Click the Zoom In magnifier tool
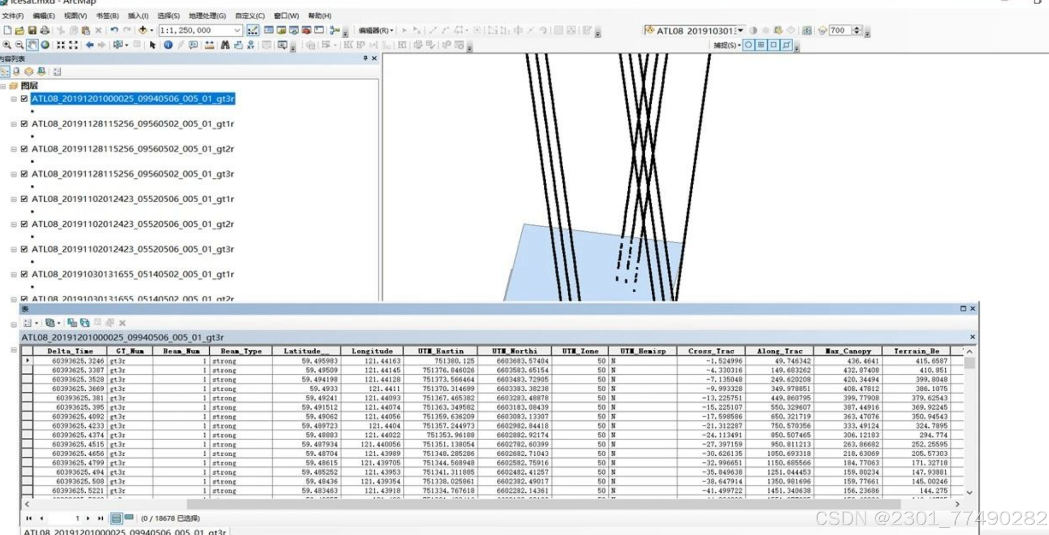This screenshot has width=1049, height=535. [7, 45]
